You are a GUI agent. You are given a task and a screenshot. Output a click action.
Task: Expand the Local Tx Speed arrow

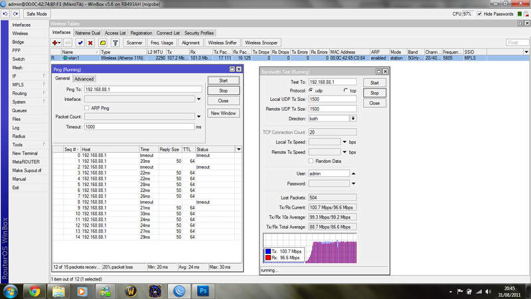345,142
